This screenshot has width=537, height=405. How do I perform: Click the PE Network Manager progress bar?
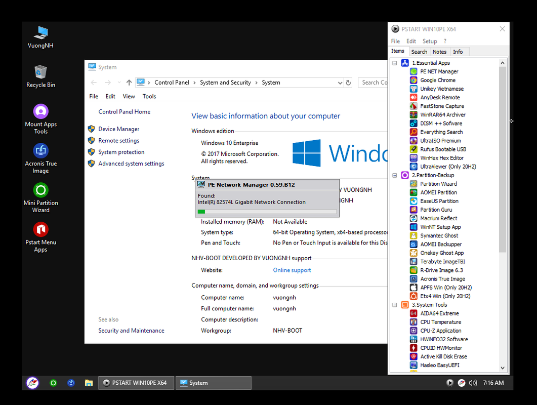[x=267, y=212]
